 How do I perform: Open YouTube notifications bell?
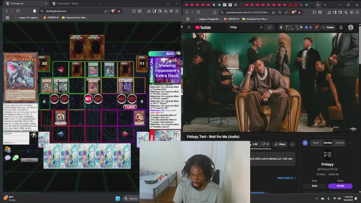(341, 27)
